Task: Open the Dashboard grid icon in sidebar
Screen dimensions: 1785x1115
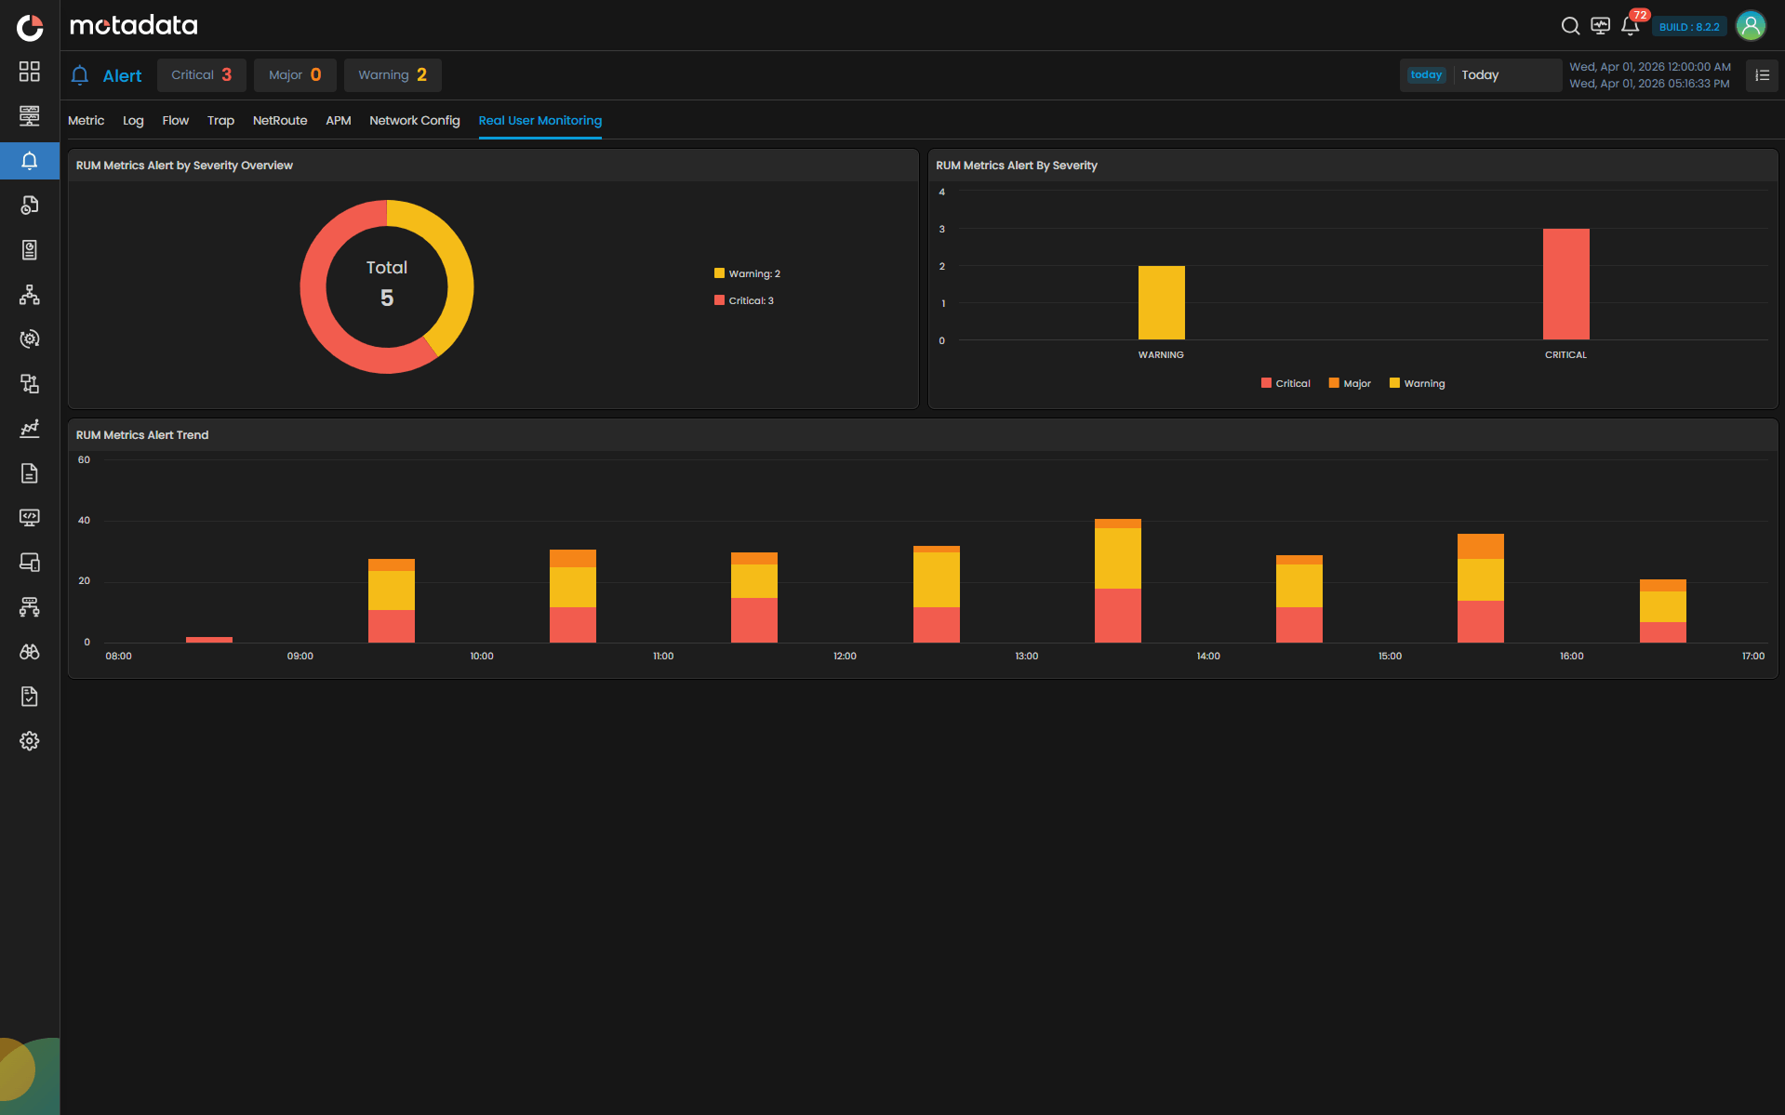Action: pos(30,71)
